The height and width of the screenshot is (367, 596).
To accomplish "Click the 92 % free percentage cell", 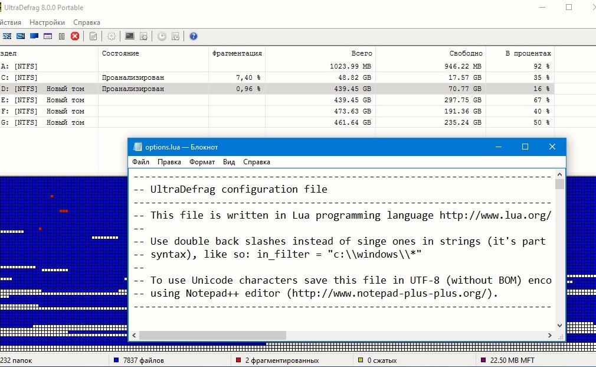I will (541, 66).
